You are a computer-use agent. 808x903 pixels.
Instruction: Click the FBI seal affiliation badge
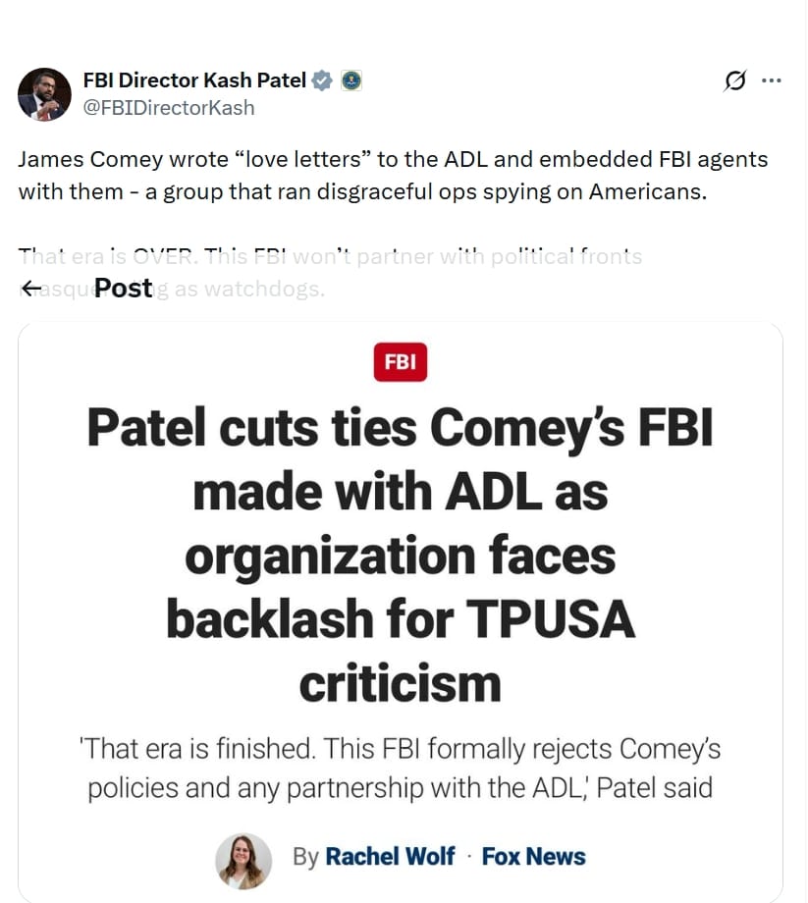[x=351, y=80]
